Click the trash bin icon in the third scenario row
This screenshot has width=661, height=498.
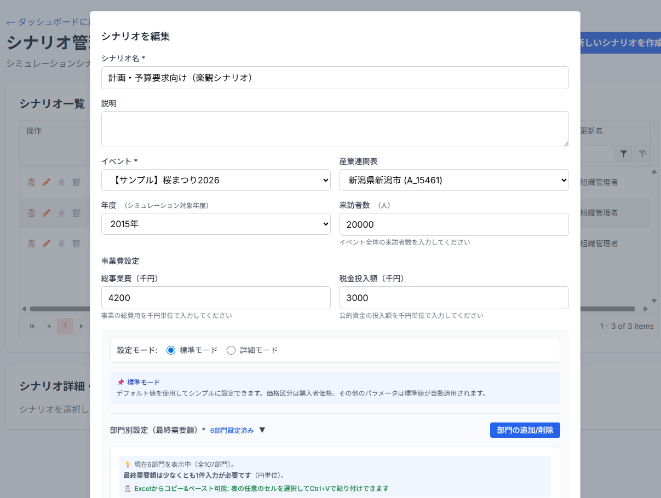coord(76,243)
